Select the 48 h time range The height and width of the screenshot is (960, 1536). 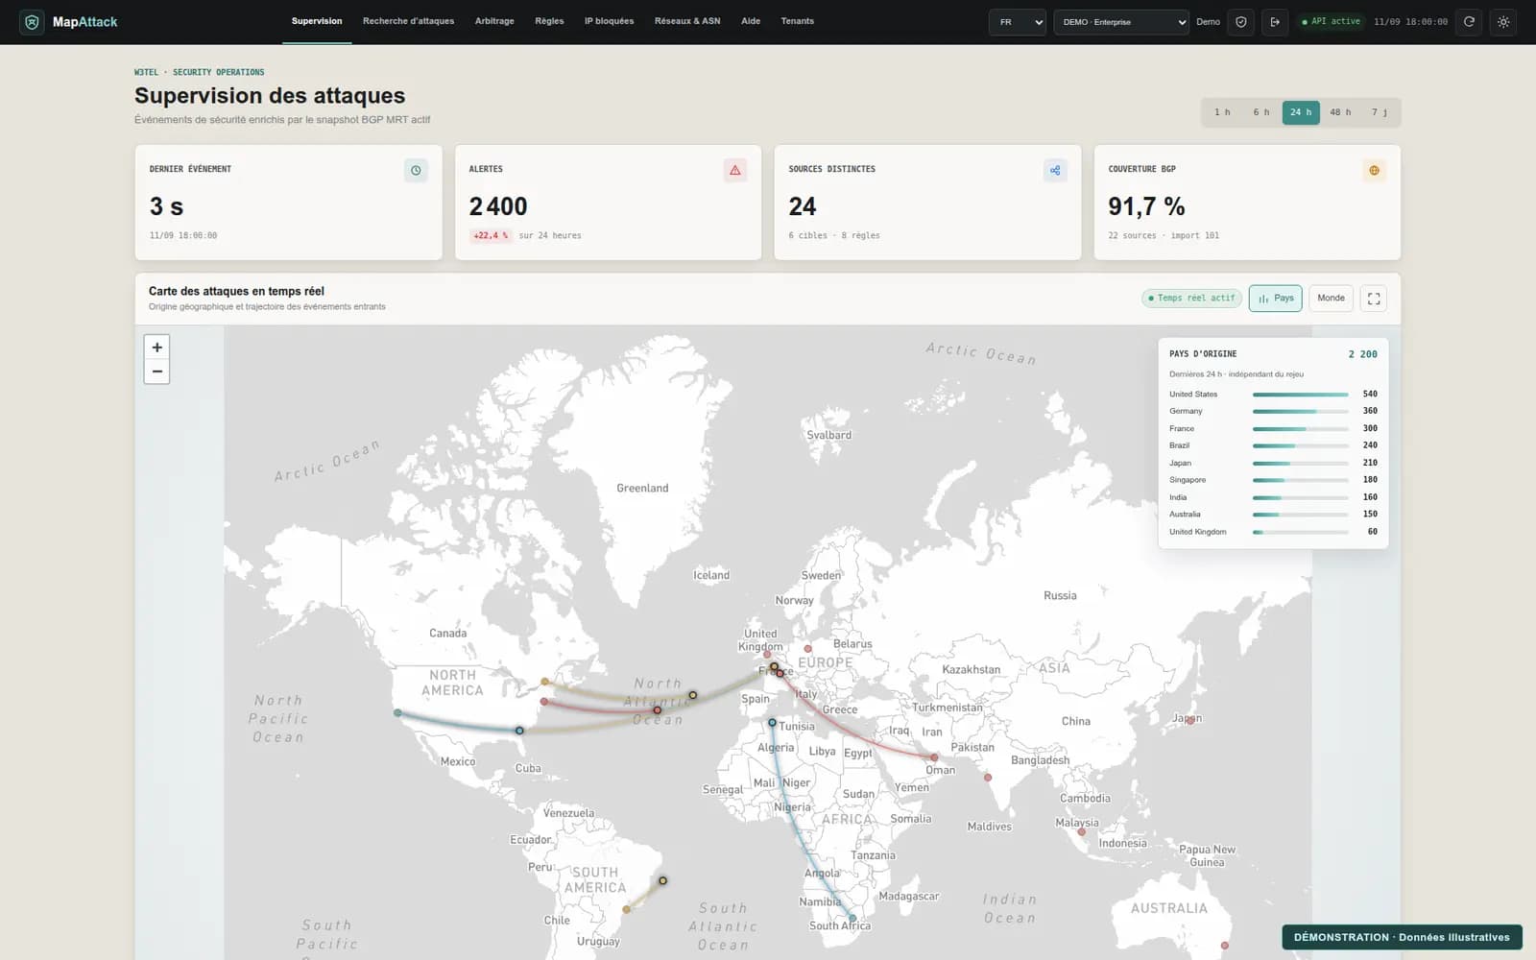(x=1340, y=112)
